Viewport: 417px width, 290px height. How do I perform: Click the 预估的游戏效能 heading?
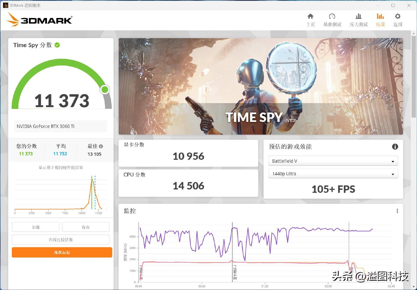(x=290, y=147)
